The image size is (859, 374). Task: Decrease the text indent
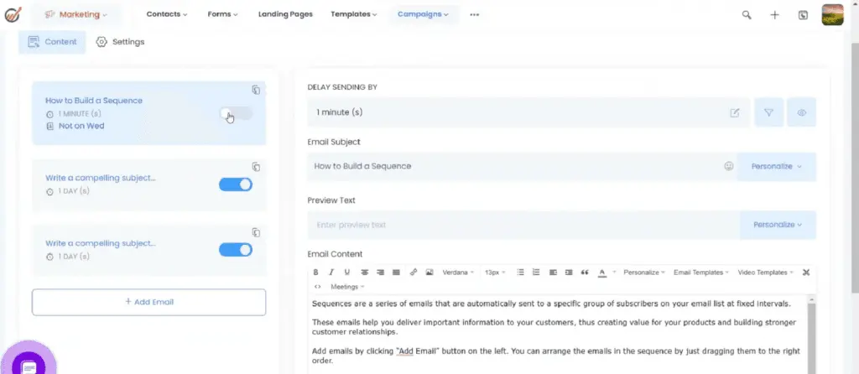click(553, 273)
